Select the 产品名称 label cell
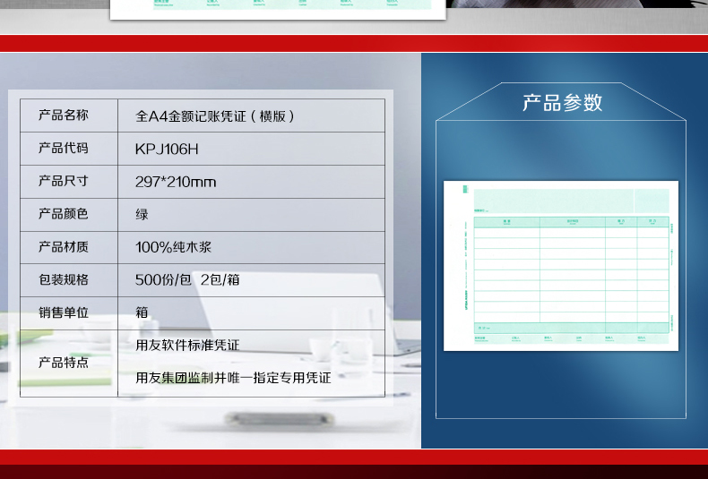This screenshot has width=708, height=479. pyautogui.click(x=64, y=115)
